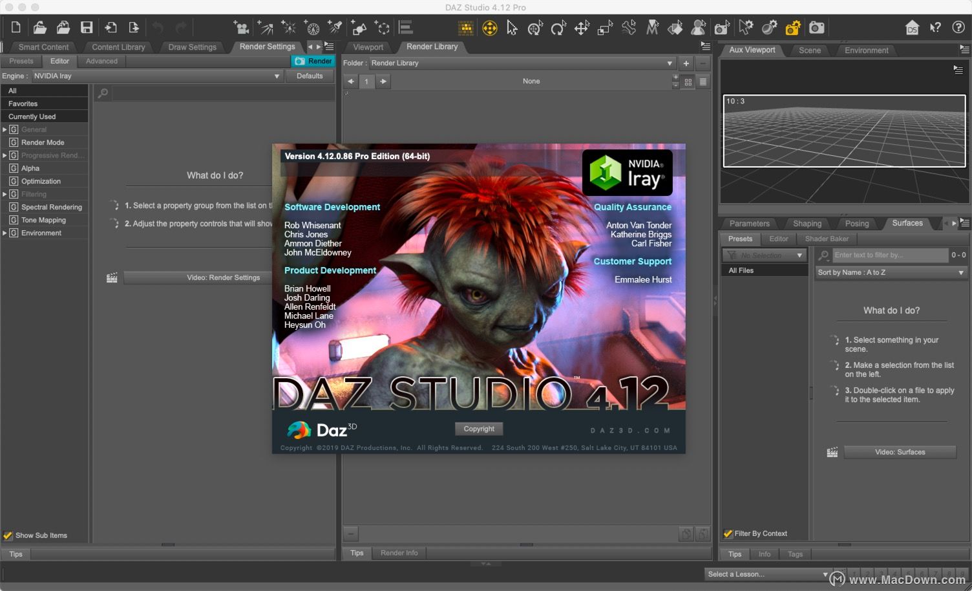This screenshot has height=591, width=972.
Task: Click the Export icon in the toolbar
Action: coord(134,28)
